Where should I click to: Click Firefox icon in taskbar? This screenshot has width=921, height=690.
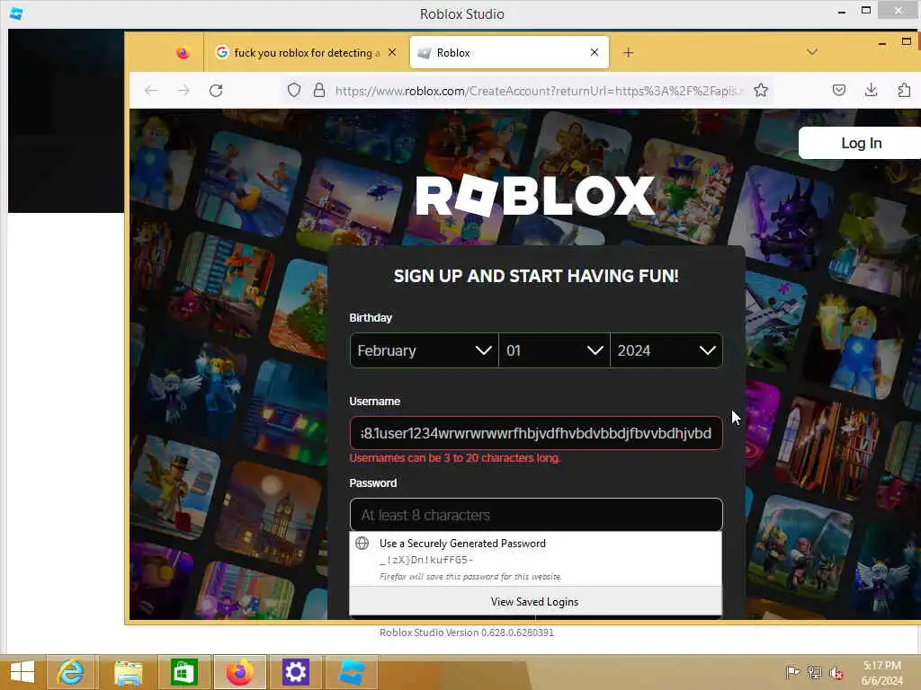click(x=239, y=672)
